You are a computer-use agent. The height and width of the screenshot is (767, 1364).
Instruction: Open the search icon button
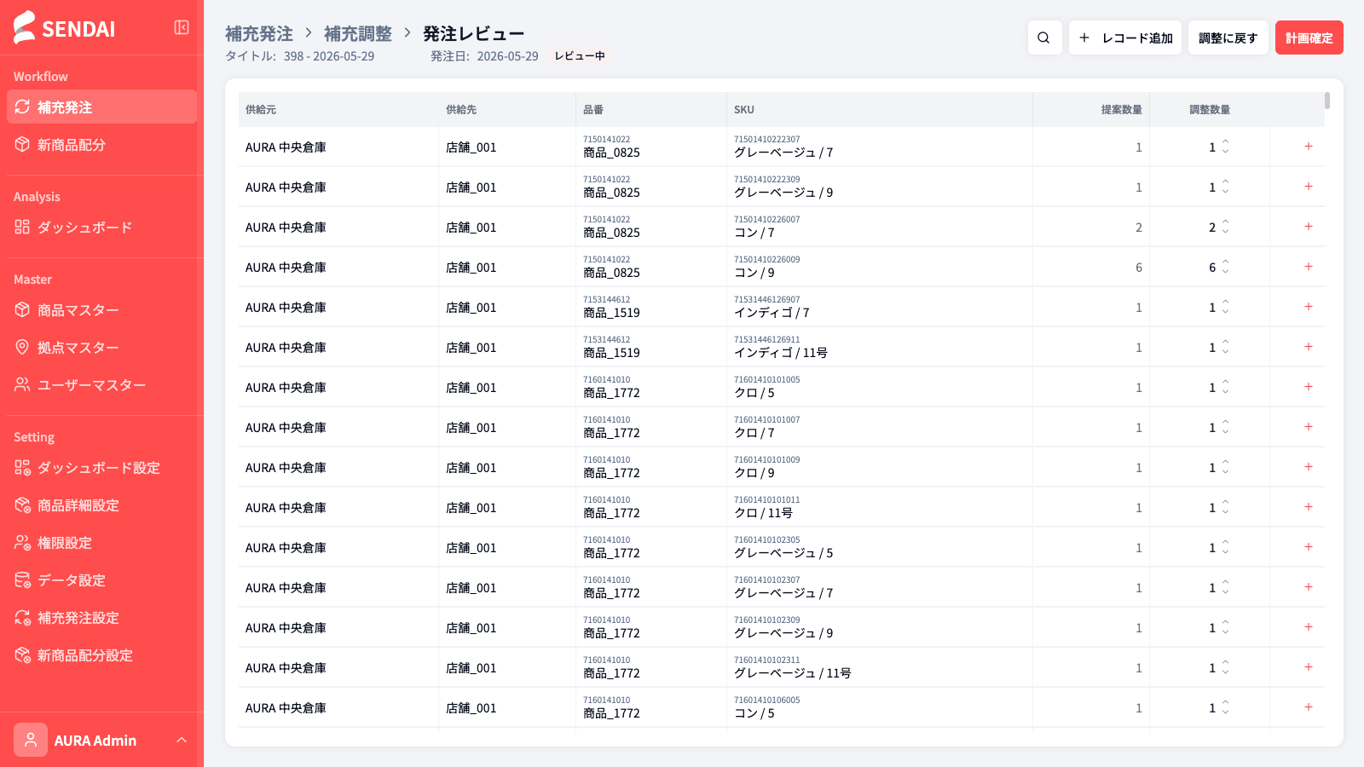pos(1044,37)
